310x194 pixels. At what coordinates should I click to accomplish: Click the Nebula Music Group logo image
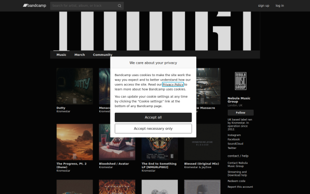click(x=241, y=81)
